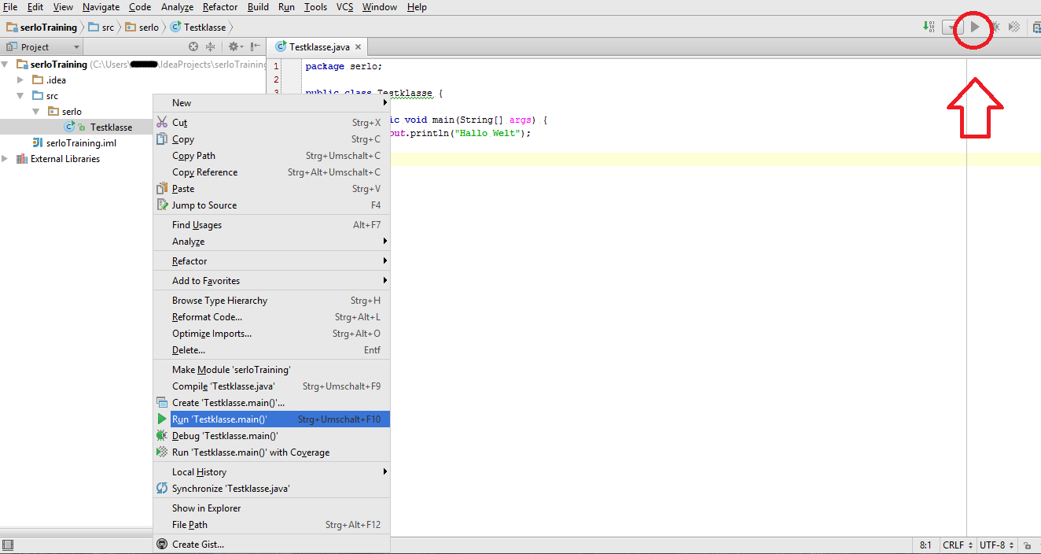Viewport: 1041px width, 554px height.
Task: Choose Make Module 'serloTraining'
Action: [271, 370]
